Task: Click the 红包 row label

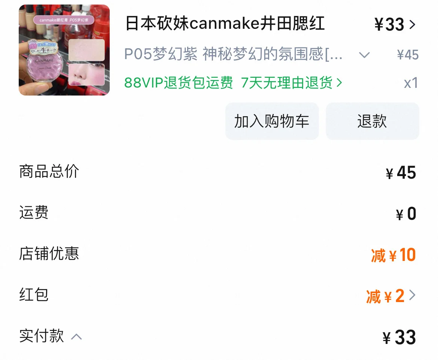Action: click(34, 295)
